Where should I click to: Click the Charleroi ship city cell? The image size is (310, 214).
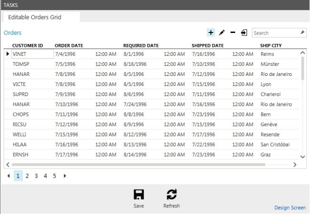click(270, 94)
